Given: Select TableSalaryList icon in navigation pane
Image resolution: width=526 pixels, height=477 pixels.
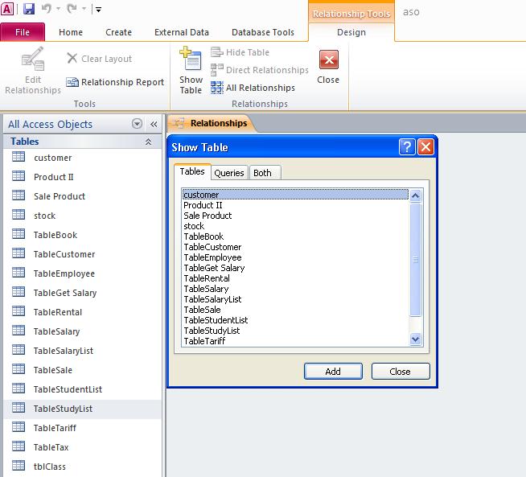Looking at the screenshot, I should pos(18,350).
